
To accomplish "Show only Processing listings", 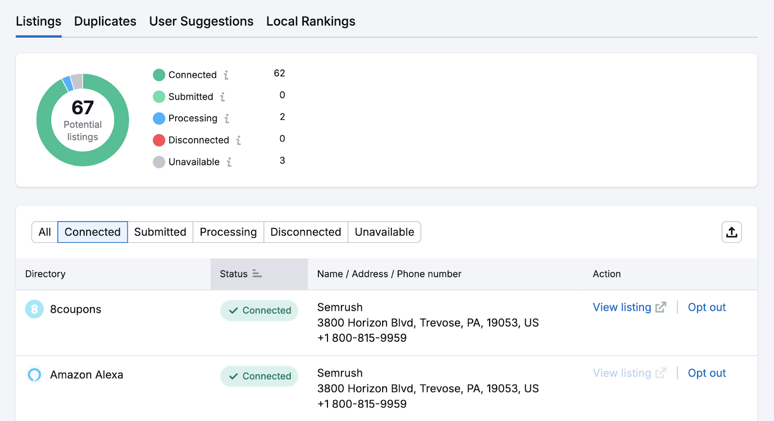I will [228, 232].
